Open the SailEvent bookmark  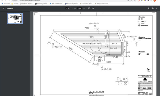coord(27,4)
